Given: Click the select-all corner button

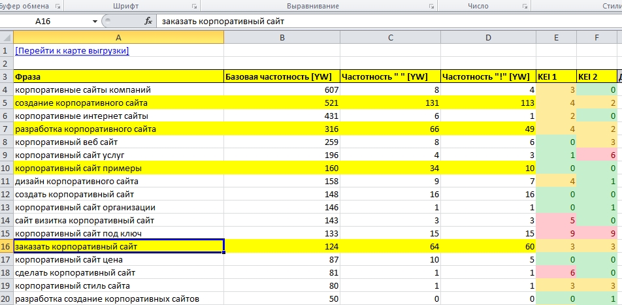Looking at the screenshot, I should (7, 38).
